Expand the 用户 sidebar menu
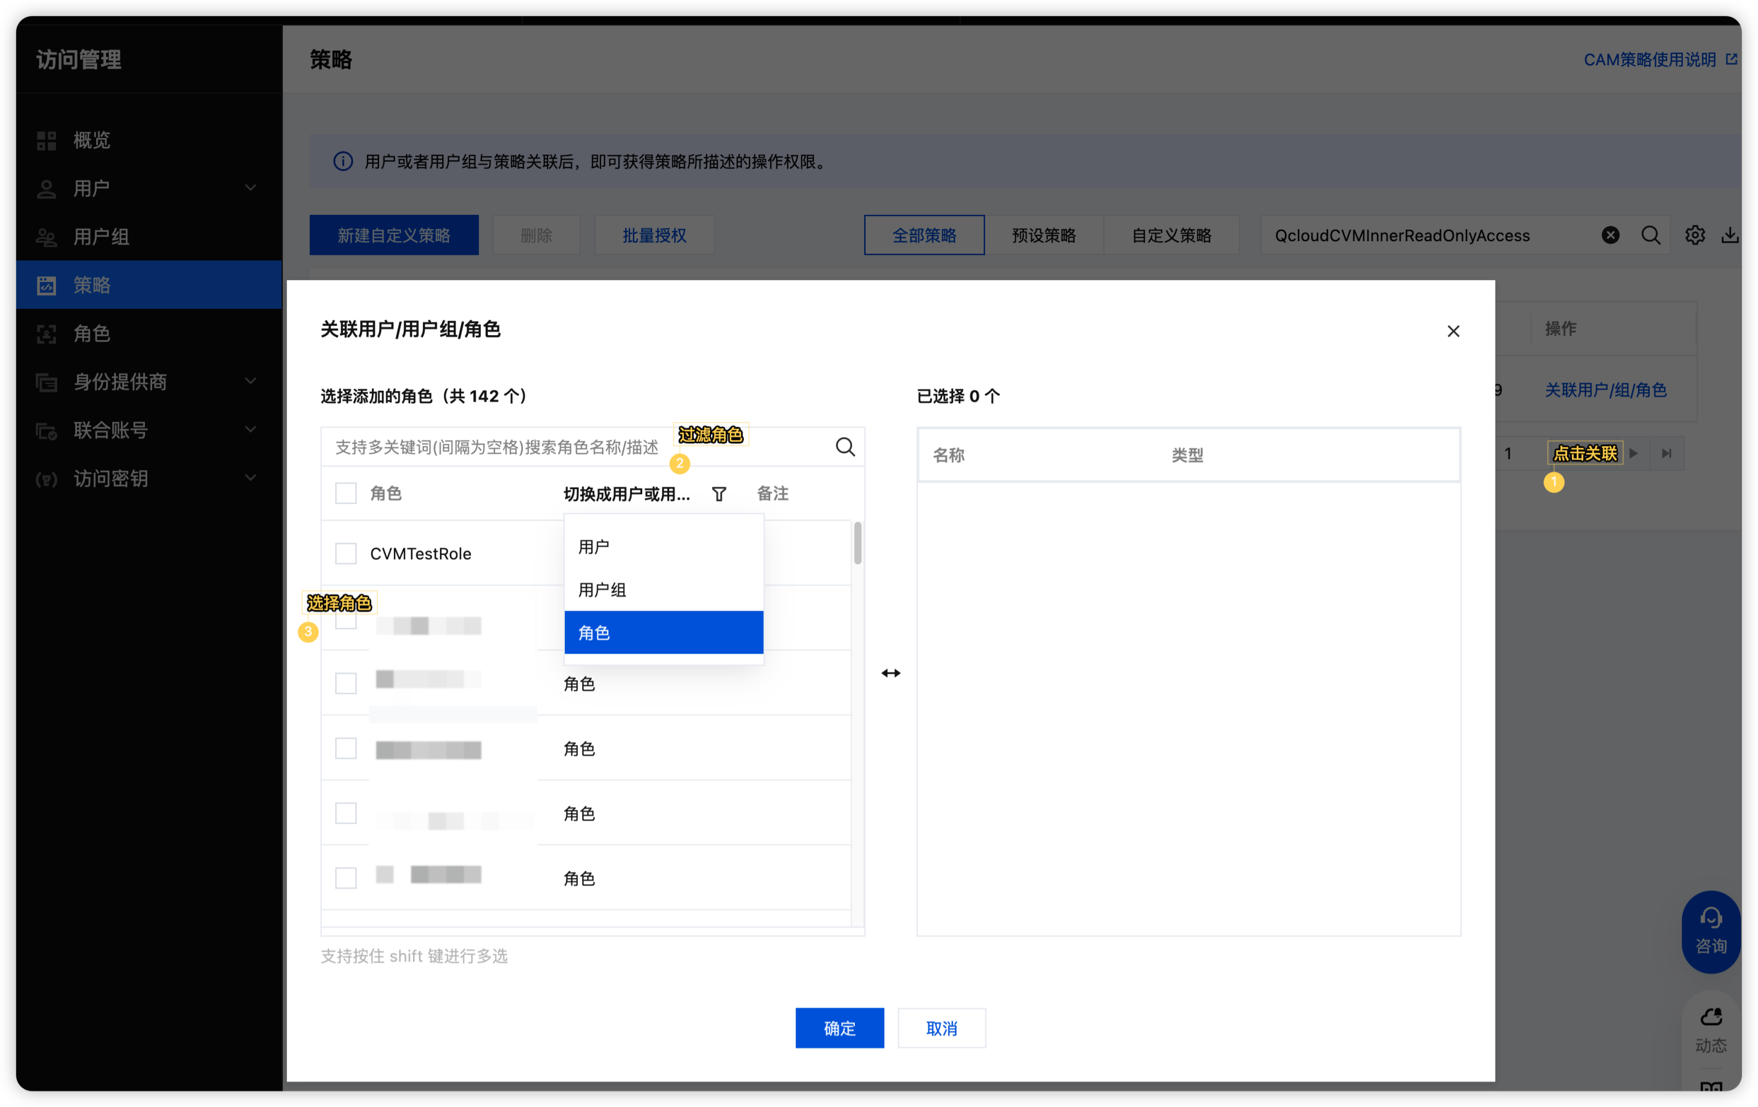 [x=251, y=188]
